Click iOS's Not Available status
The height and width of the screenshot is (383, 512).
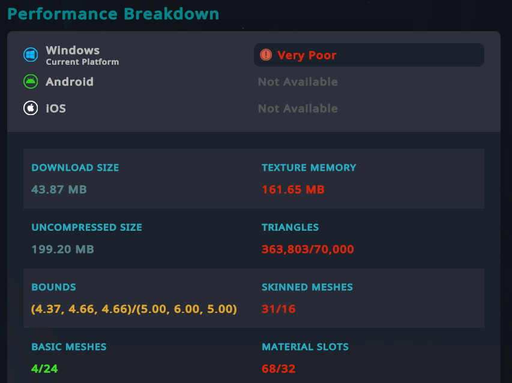click(x=298, y=108)
